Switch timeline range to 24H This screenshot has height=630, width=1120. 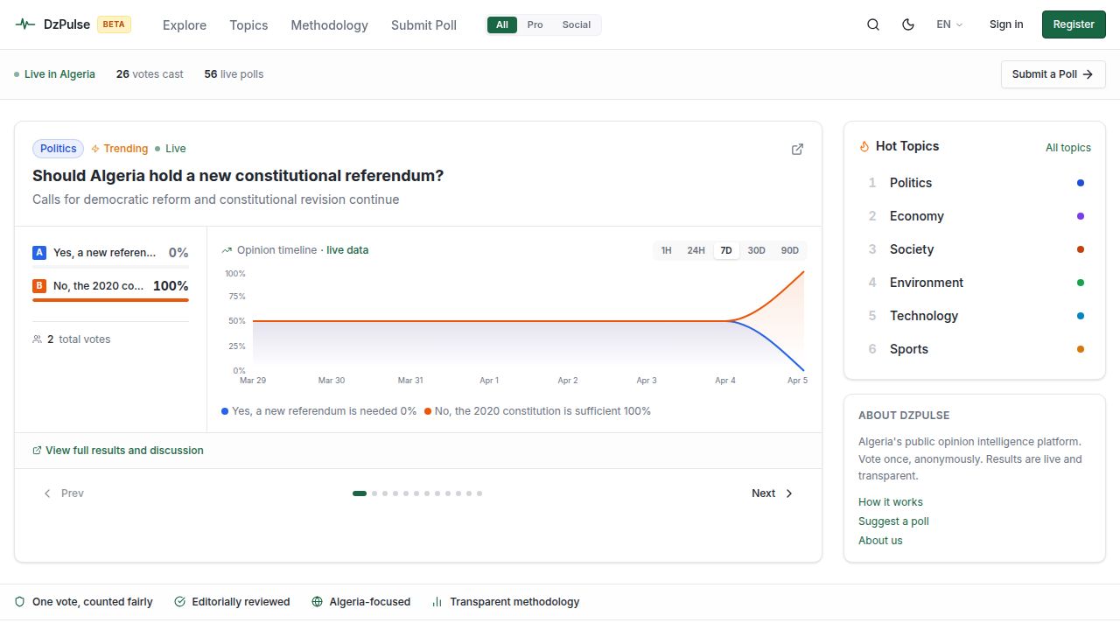[x=696, y=250]
